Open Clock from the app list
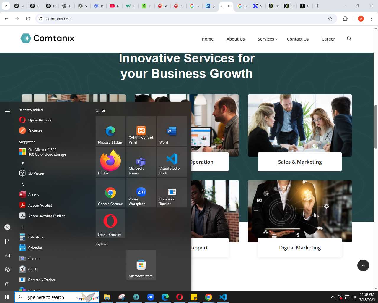The height and width of the screenshot is (303, 378). (x=53, y=269)
